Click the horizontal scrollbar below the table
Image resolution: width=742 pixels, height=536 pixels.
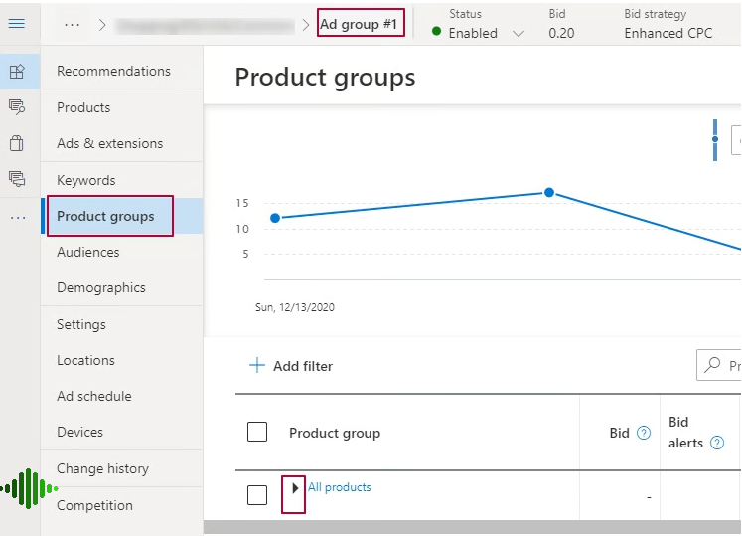[472, 527]
